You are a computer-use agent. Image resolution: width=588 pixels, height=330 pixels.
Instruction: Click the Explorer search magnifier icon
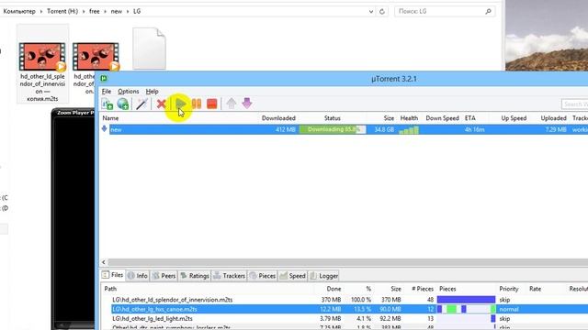(x=488, y=12)
